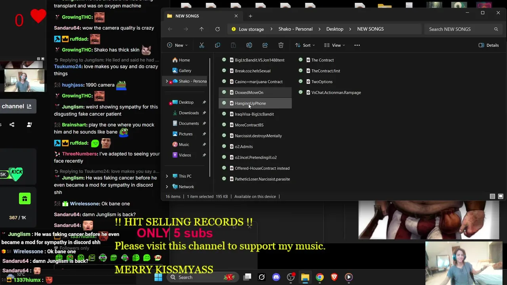
Task: Click Shako - Personal breadcrumb
Action: [x=295, y=29]
